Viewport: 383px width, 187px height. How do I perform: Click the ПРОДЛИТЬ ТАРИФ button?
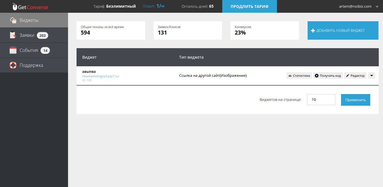pos(249,6)
